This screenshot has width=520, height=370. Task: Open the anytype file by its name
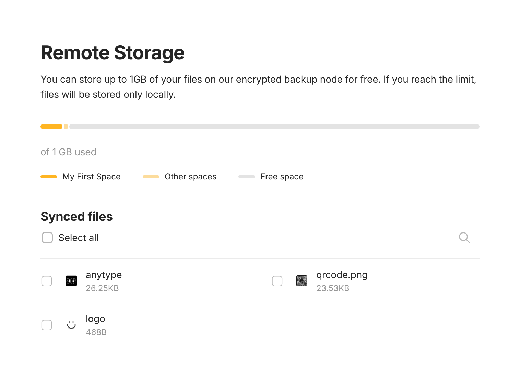(104, 275)
